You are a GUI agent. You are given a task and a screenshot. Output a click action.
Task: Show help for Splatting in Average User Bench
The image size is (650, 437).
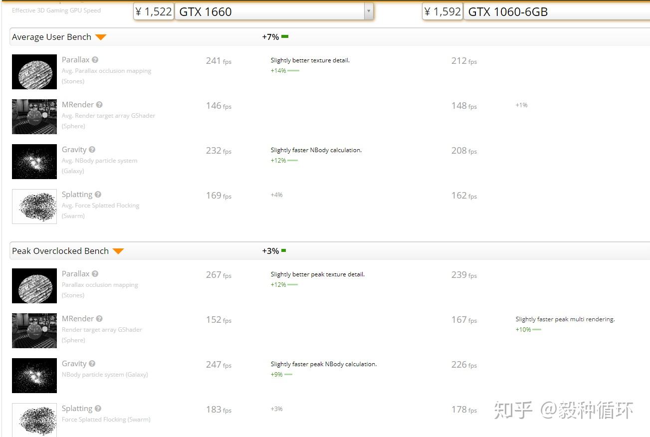[98, 195]
